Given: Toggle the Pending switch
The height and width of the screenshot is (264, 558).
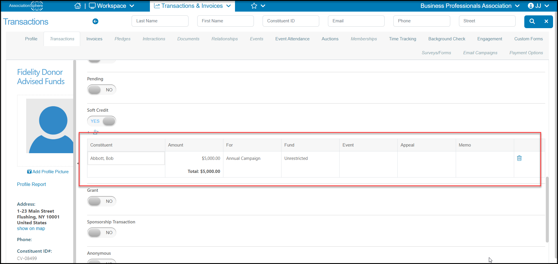Looking at the screenshot, I should (x=102, y=90).
